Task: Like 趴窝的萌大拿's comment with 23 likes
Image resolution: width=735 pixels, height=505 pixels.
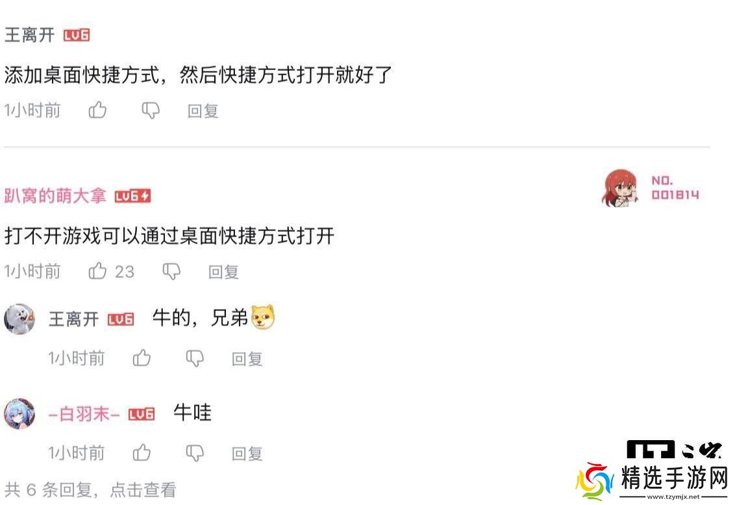Action: click(x=97, y=271)
